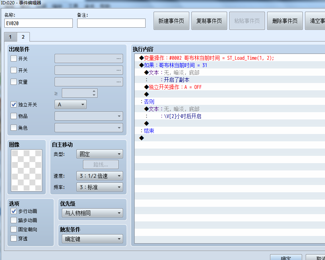Confirm with the 确定 button
Image resolution: width=325 pixels, height=260 pixels.
pyautogui.click(x=286, y=257)
